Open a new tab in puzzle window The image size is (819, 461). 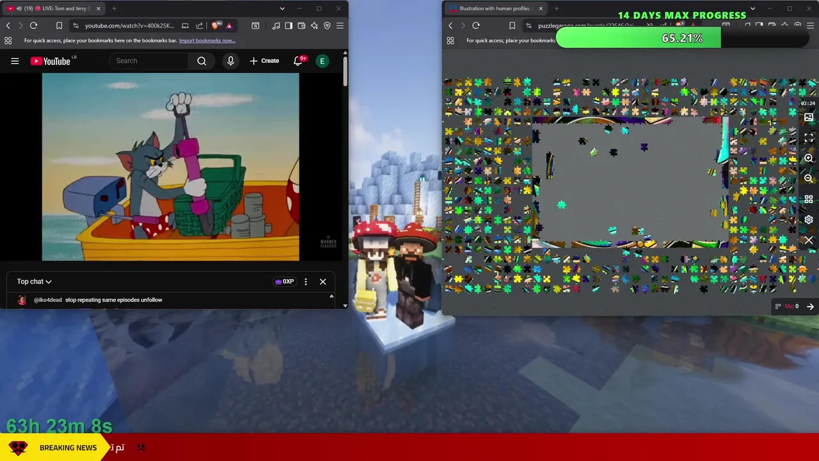pos(556,8)
